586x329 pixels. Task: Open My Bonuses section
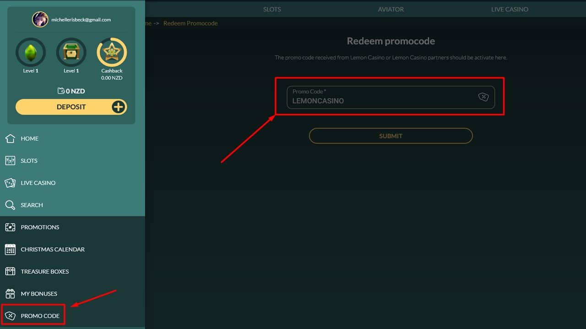coord(39,294)
